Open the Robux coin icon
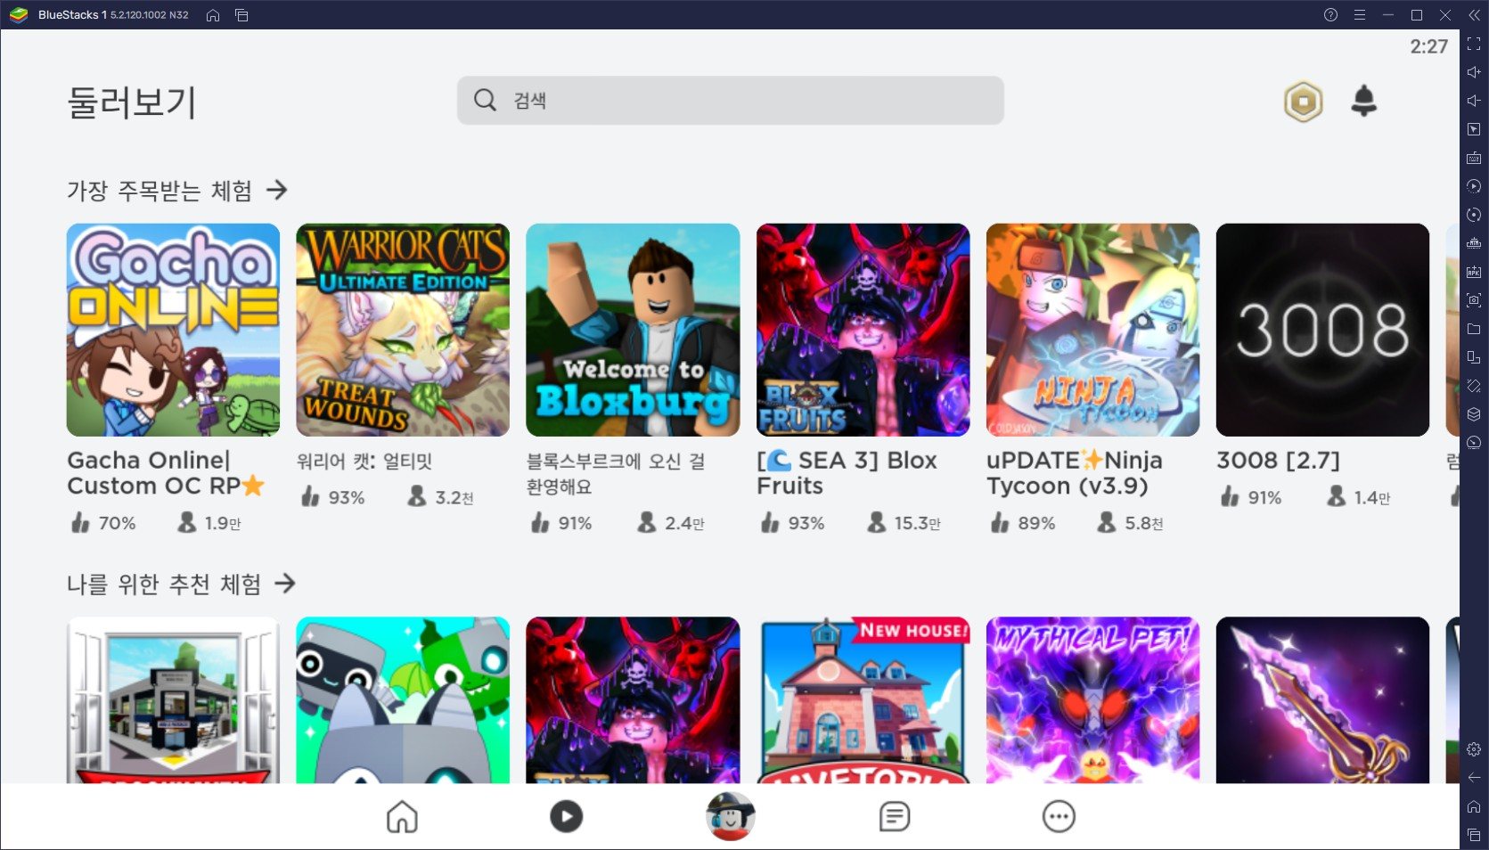 (x=1303, y=102)
